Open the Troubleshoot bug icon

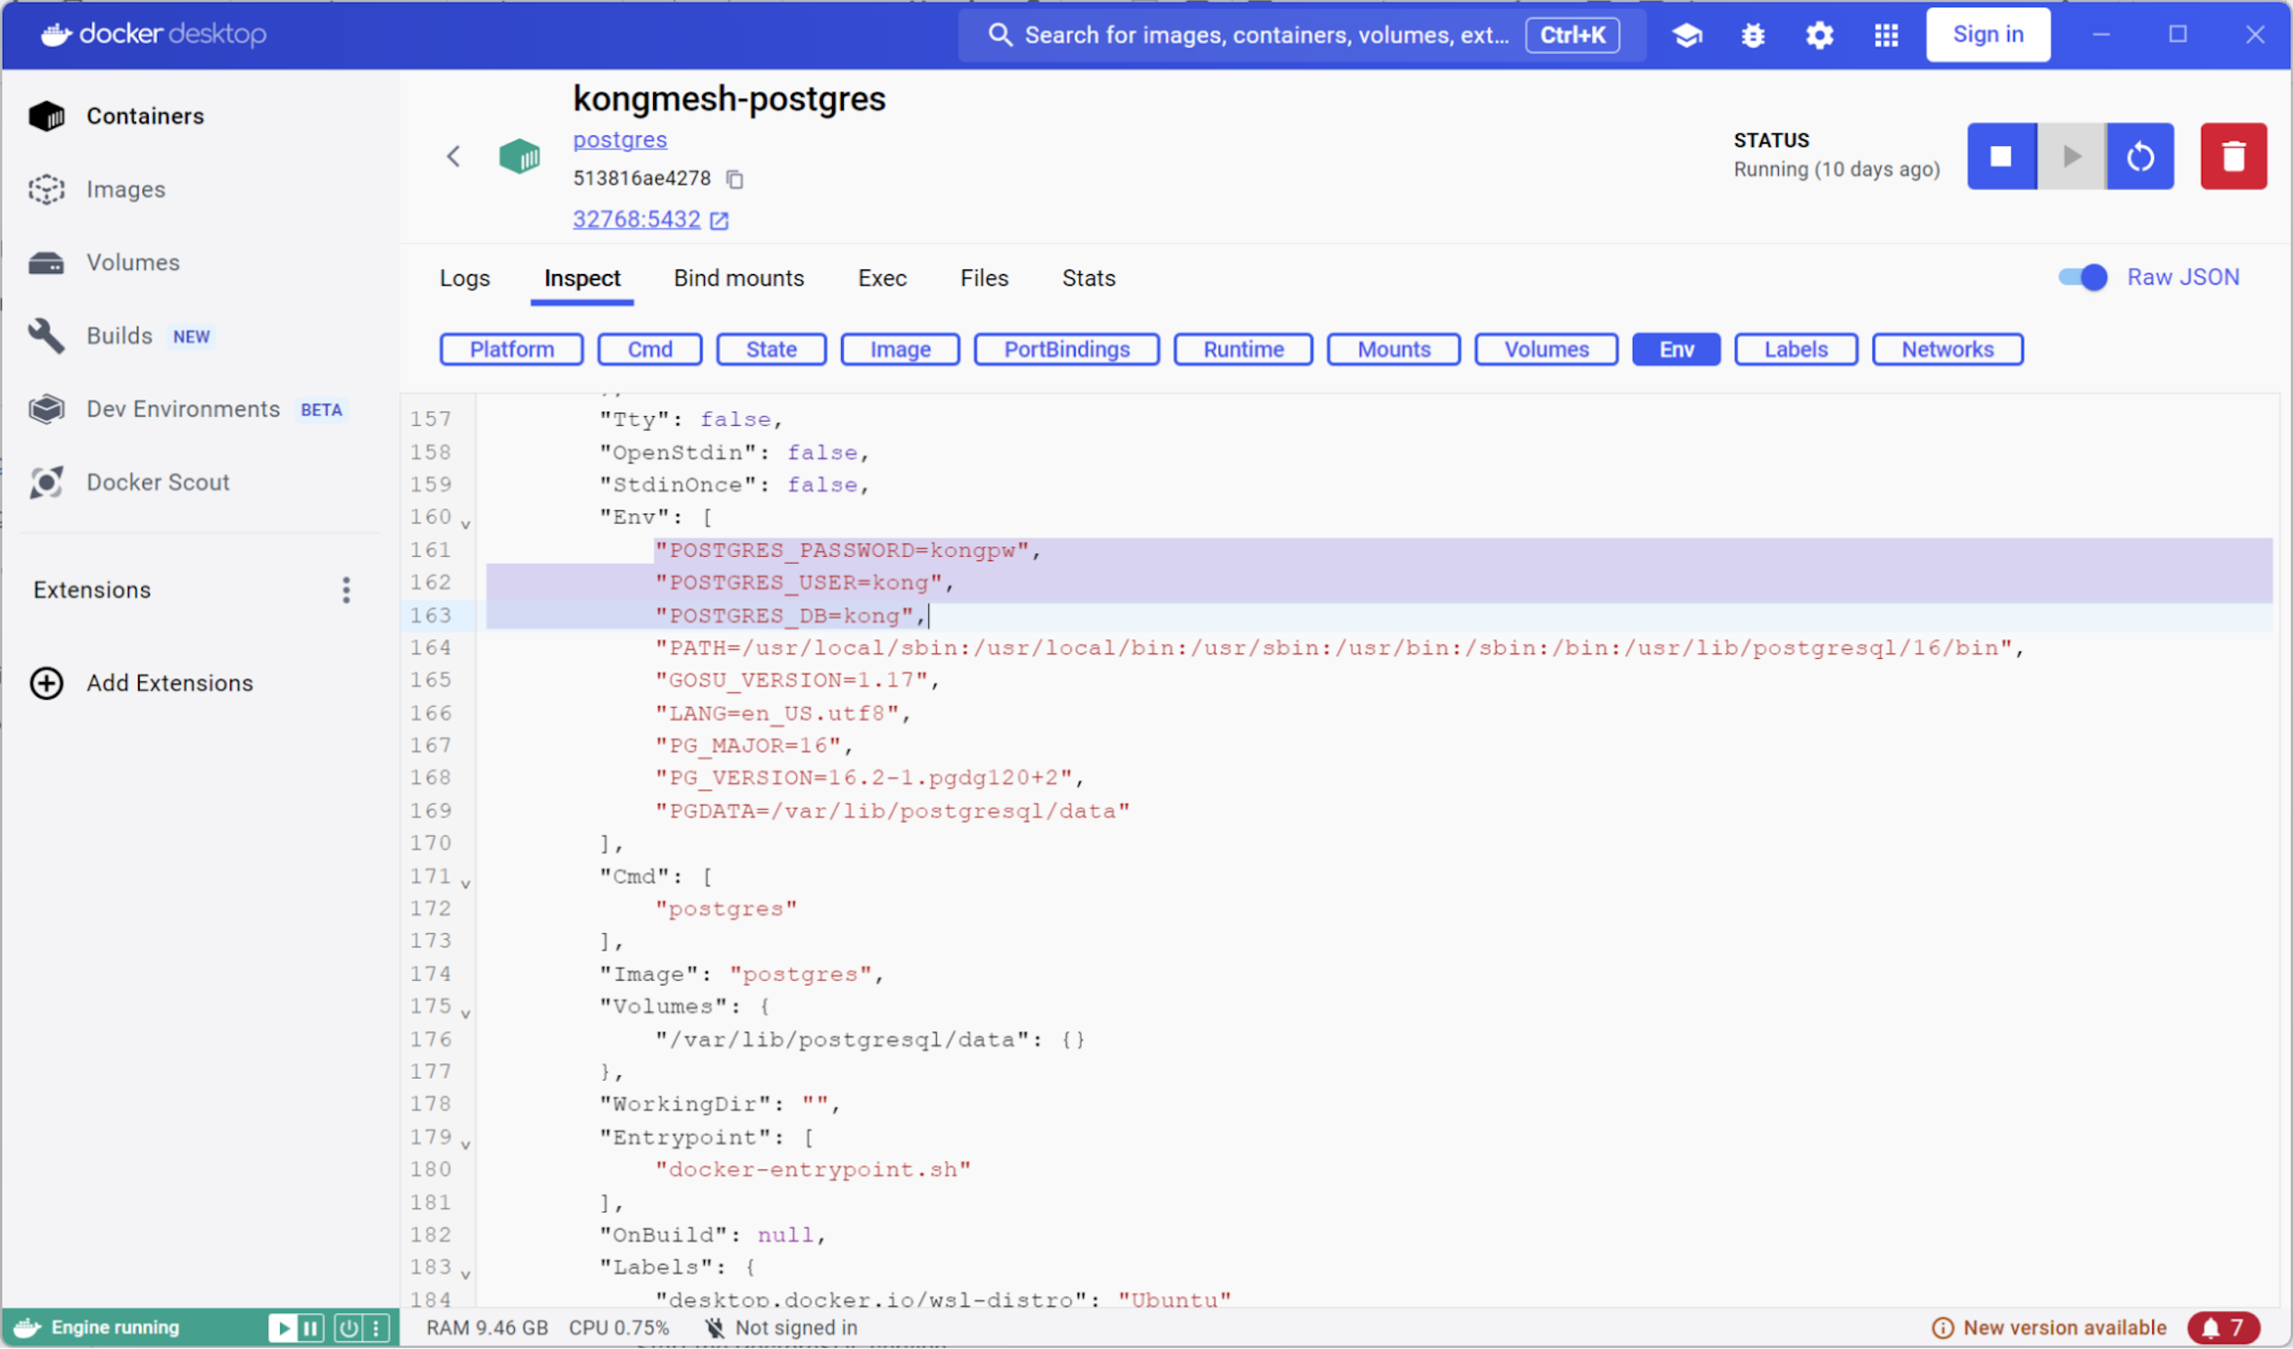[1753, 35]
